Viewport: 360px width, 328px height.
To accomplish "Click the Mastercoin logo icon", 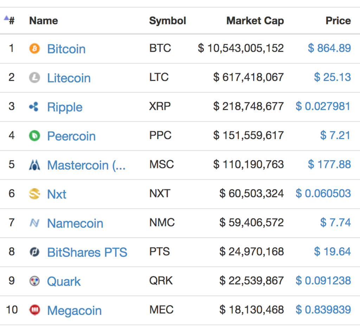I will tap(34, 165).
